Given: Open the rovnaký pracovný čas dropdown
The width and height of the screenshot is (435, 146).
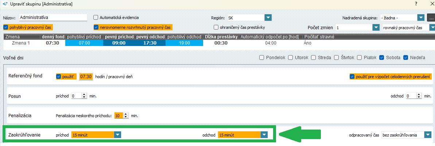Looking at the screenshot, I should 432,28.
